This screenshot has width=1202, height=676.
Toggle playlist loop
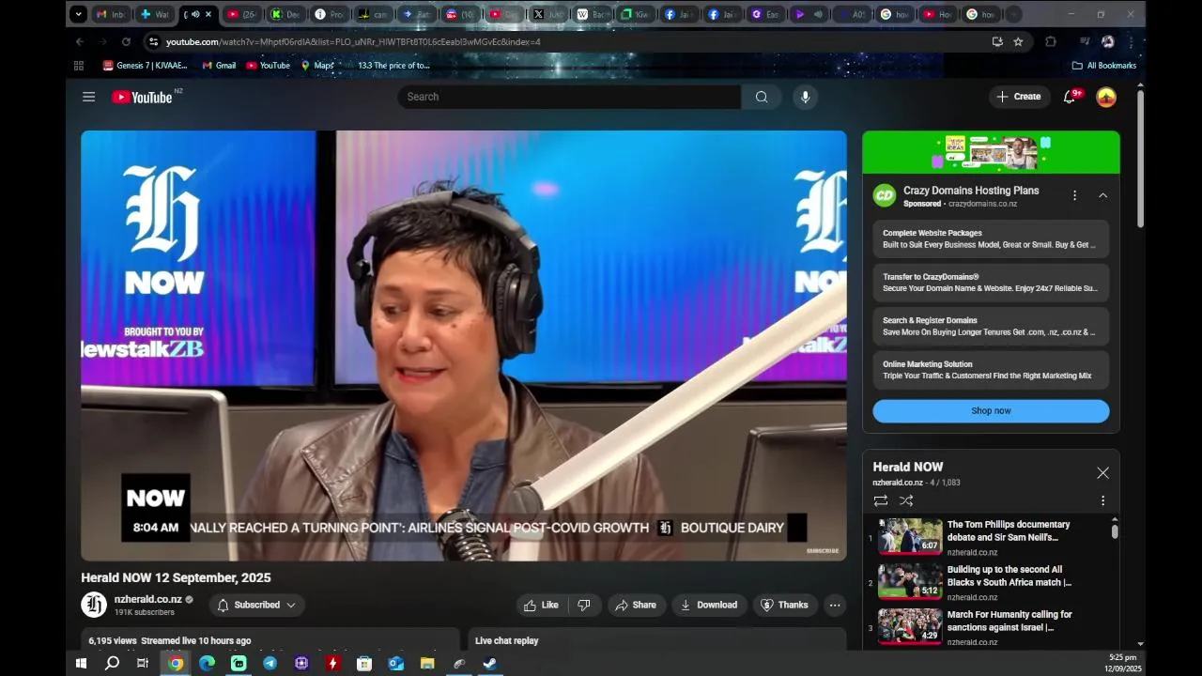tap(880, 501)
